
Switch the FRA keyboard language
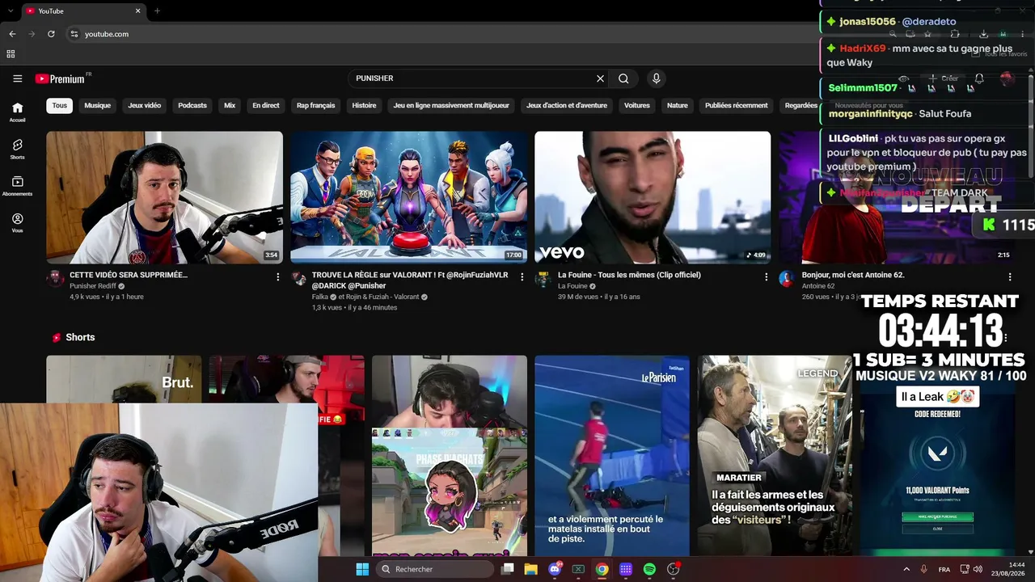(944, 569)
